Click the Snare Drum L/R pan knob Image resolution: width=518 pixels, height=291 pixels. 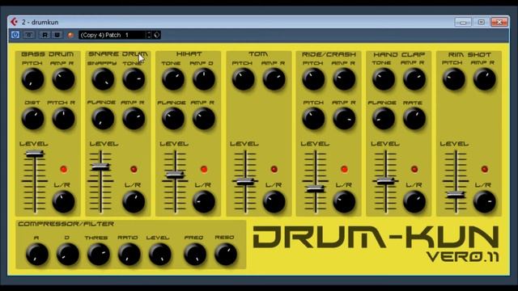[134, 201]
